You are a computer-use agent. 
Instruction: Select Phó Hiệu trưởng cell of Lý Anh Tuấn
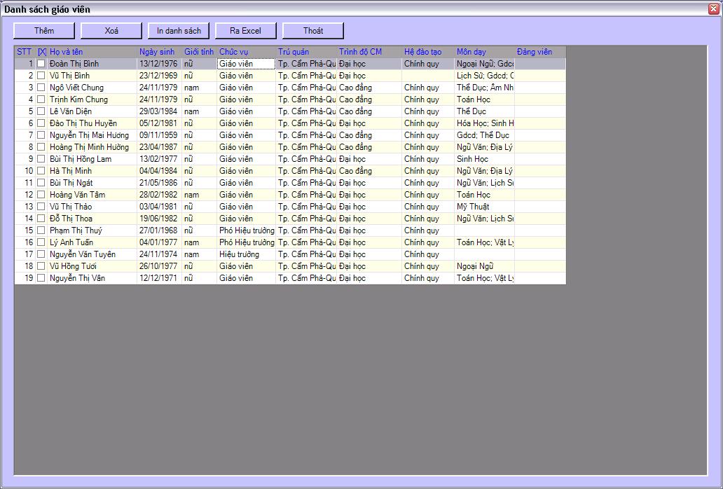pyautogui.click(x=246, y=242)
